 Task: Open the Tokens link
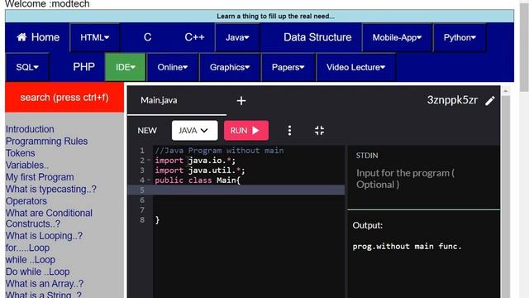(20, 153)
